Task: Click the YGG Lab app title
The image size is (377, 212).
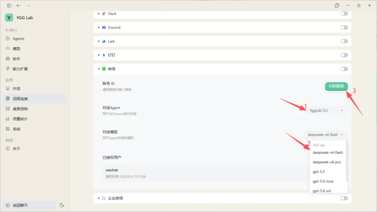Action: [25, 18]
